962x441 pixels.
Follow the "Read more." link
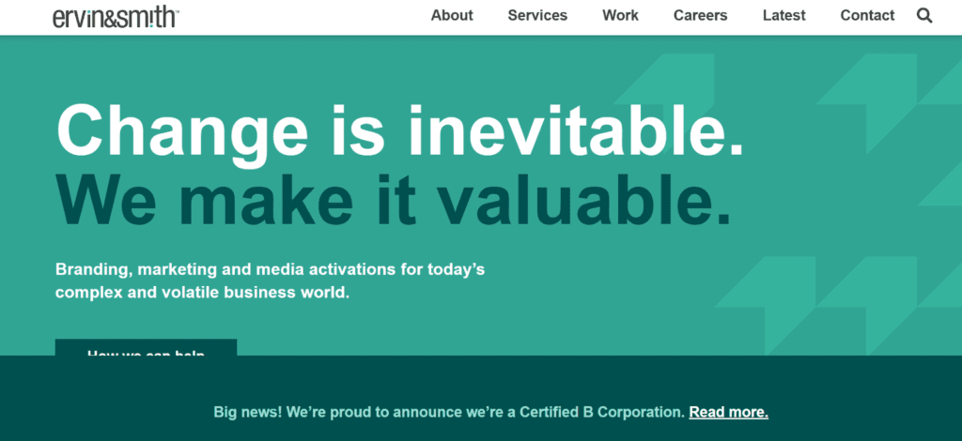[x=728, y=412]
